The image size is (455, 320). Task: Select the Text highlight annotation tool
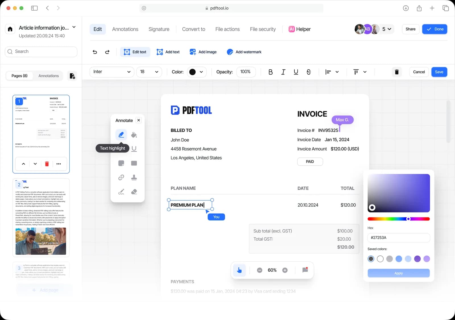pos(121,135)
